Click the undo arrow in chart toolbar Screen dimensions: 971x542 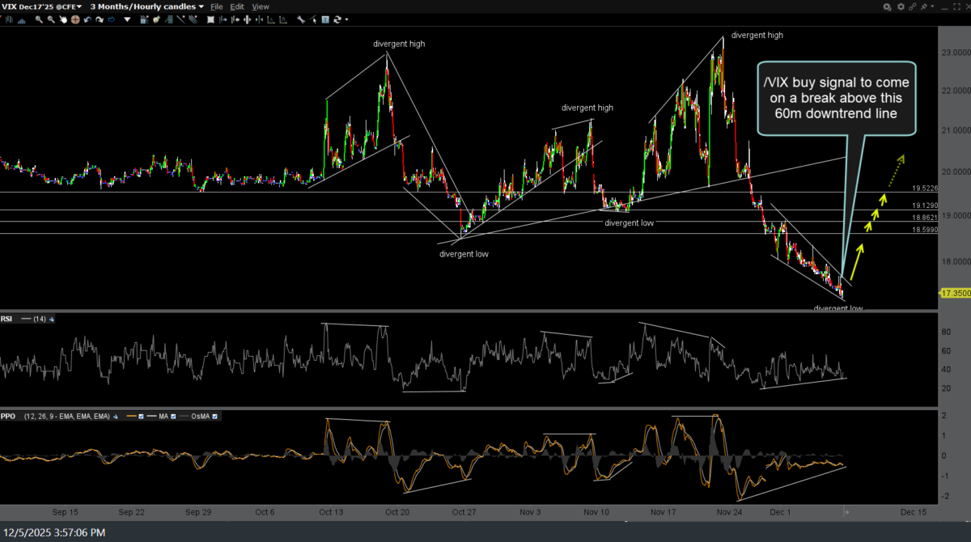87,19
